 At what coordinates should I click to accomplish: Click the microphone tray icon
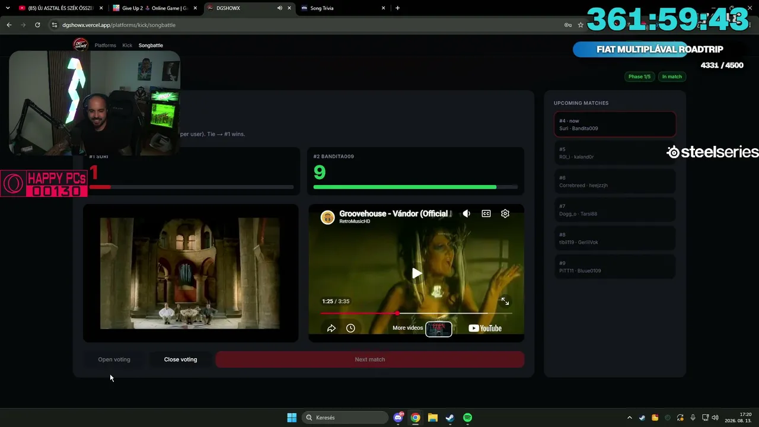[693, 418]
